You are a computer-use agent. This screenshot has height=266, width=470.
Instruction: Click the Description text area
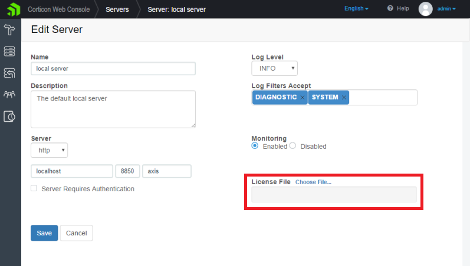[113, 109]
